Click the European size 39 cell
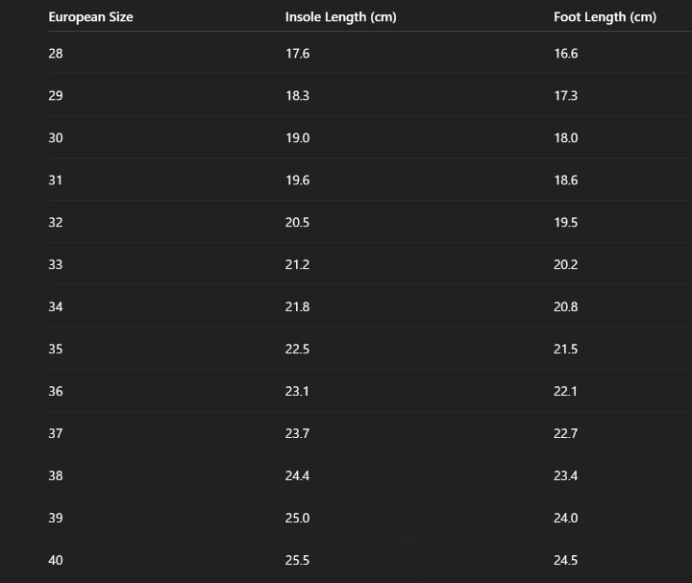The image size is (692, 583). (x=56, y=519)
